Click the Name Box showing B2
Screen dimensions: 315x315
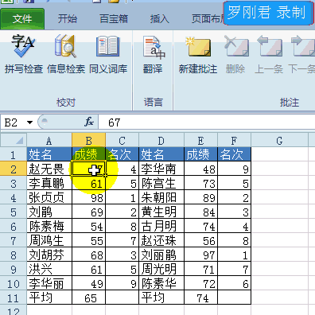click(14, 122)
